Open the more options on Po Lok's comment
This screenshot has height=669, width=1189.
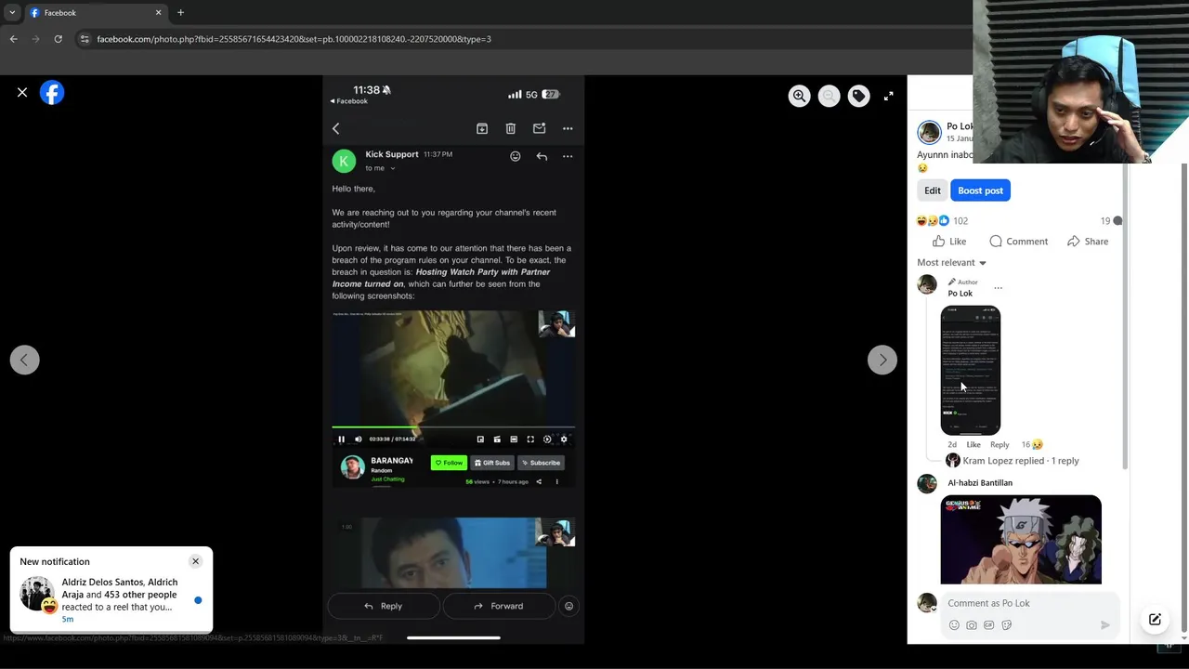coord(999,288)
